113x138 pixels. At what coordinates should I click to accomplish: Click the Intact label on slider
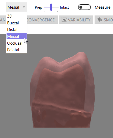tap(64, 7)
